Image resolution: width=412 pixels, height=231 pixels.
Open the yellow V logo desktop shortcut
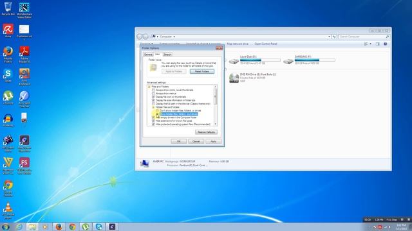[8, 166]
